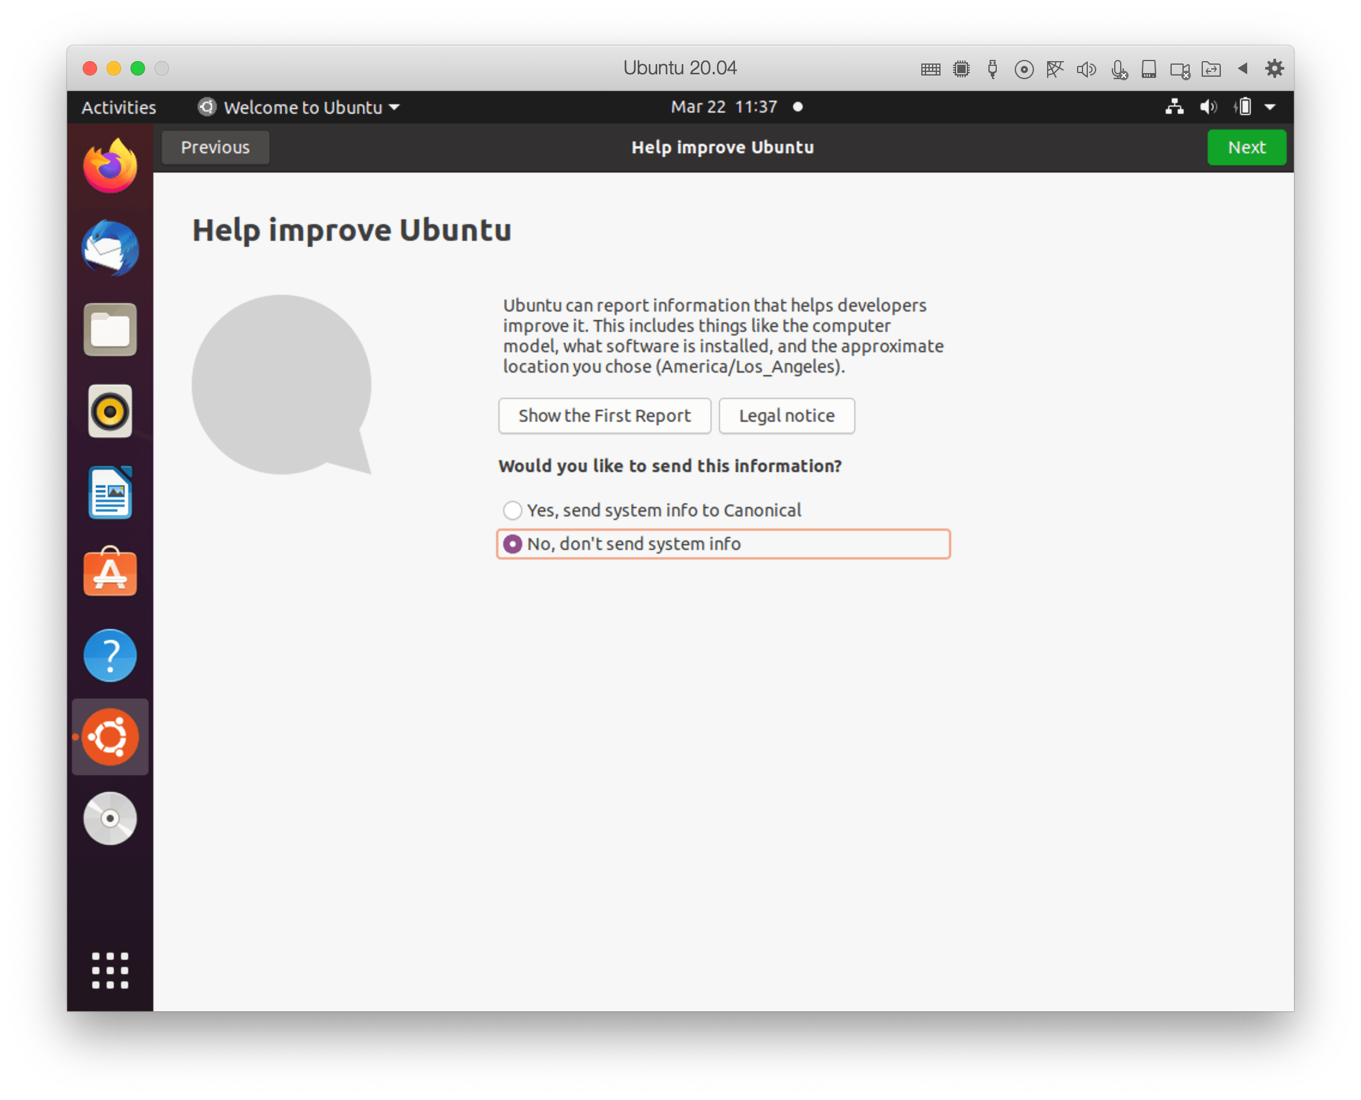Open Firefox from the dock
The image size is (1361, 1100).
point(110,166)
